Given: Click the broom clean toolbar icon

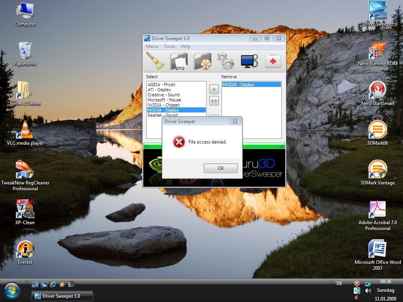Looking at the screenshot, I should click(x=155, y=61).
